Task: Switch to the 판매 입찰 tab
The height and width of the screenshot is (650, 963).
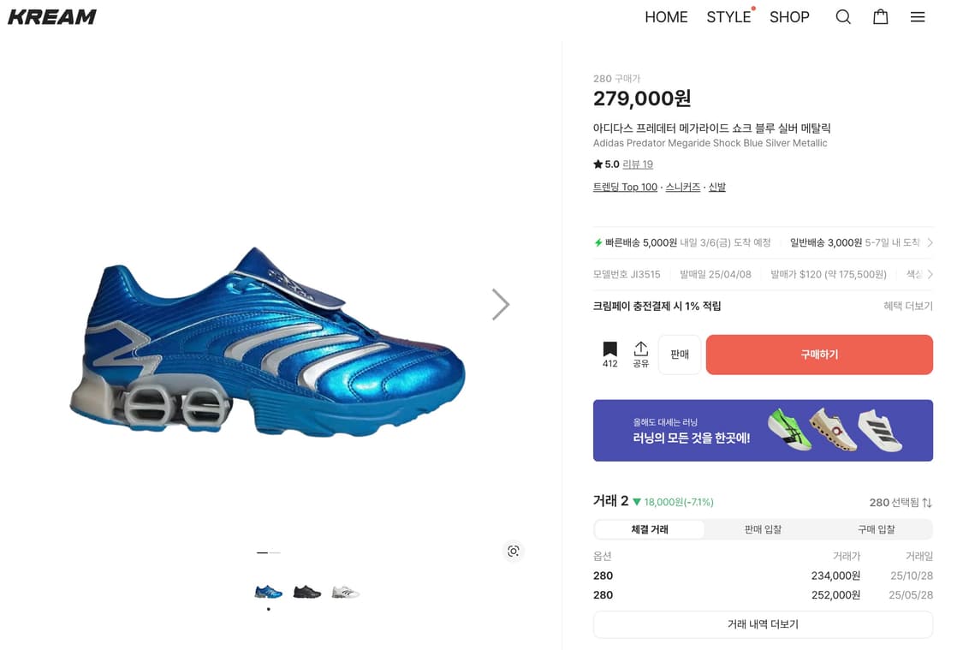Action: tap(762, 529)
